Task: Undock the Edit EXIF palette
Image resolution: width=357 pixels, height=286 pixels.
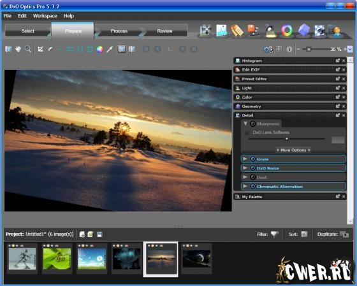Action: (338, 69)
